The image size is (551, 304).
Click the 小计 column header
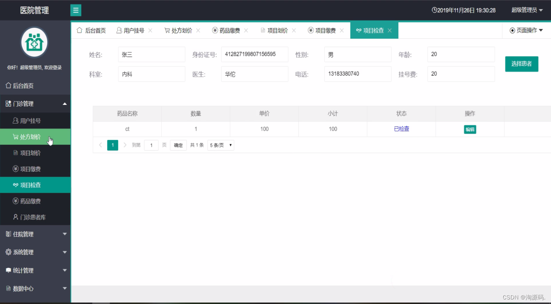[333, 113]
